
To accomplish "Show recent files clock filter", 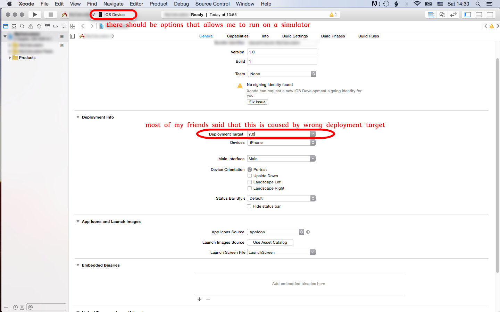I will pyautogui.click(x=15, y=307).
